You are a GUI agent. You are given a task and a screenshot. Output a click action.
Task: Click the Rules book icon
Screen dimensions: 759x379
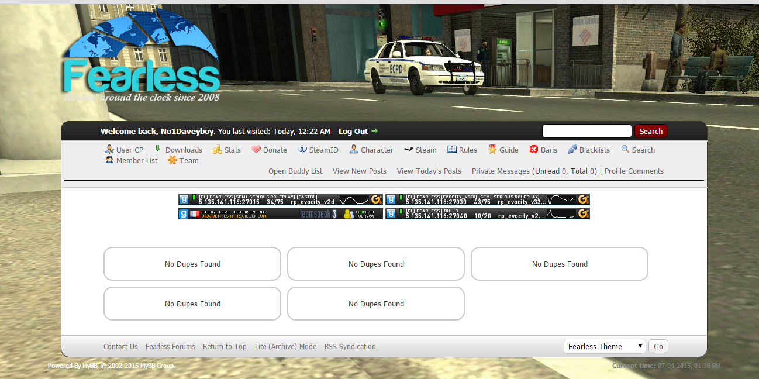(x=452, y=150)
